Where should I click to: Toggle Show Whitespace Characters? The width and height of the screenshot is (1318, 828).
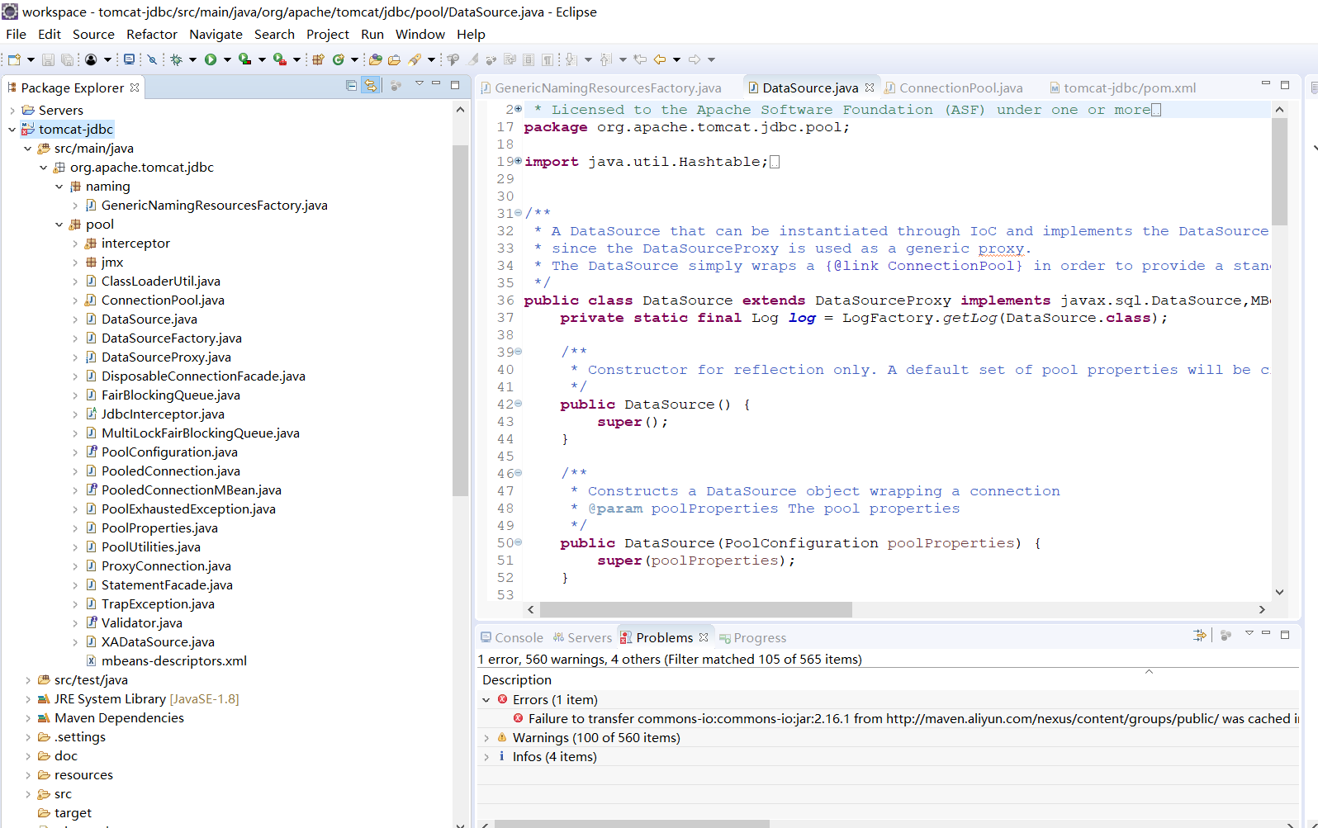coord(548,59)
